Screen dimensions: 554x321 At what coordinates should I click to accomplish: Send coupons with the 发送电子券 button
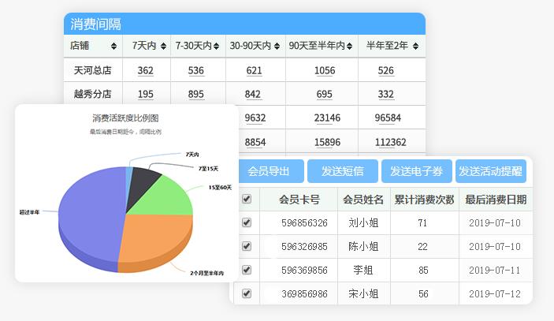417,171
